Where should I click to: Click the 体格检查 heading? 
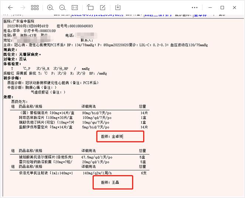point(12,64)
